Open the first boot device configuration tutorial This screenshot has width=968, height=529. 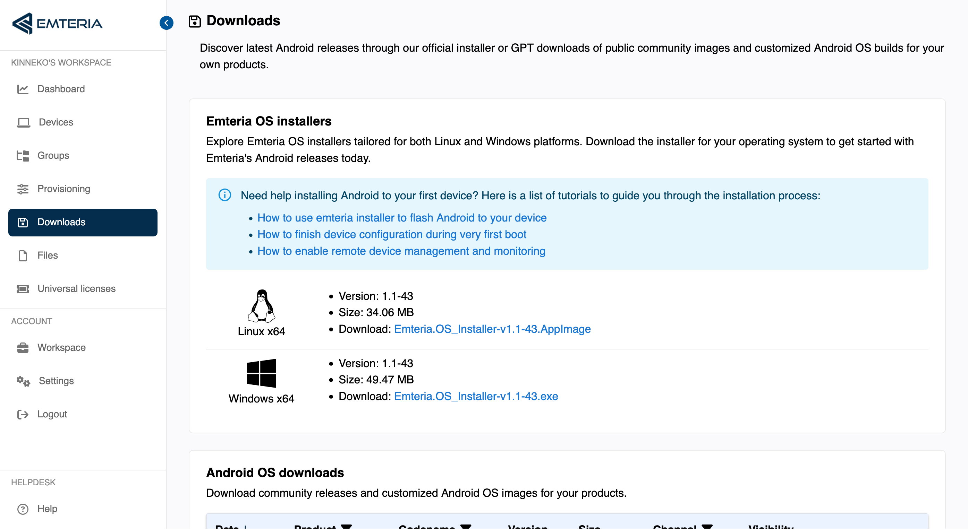[x=392, y=234]
